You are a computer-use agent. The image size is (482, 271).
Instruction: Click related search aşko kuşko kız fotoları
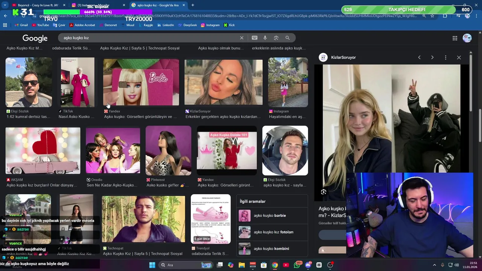click(x=272, y=232)
